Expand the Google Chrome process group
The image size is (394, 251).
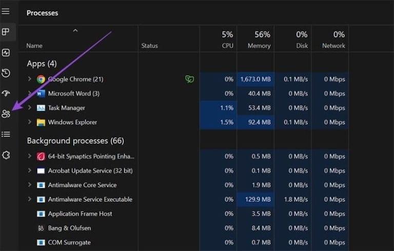coord(30,79)
